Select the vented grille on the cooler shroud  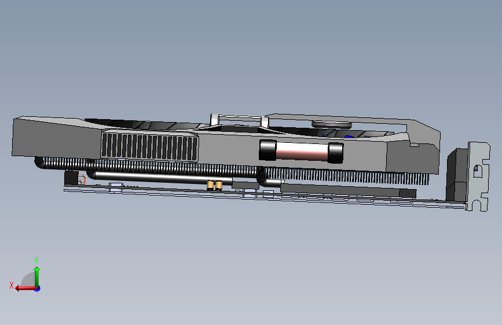pos(149,146)
